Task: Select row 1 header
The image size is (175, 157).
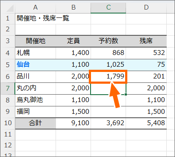Action: [x=7, y=19]
